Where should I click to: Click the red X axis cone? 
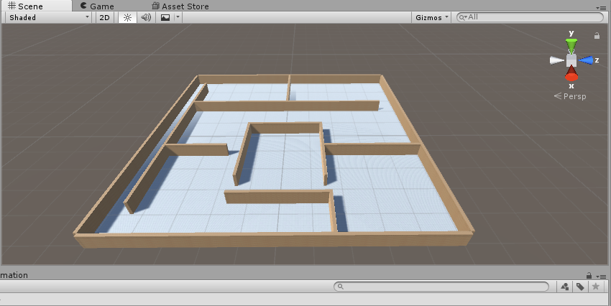571,74
